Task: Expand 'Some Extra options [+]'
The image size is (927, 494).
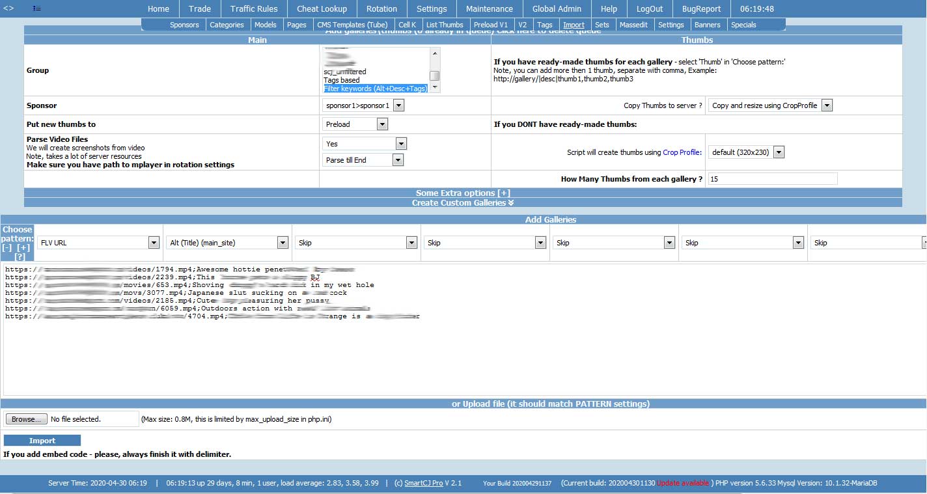Action: tap(463, 193)
